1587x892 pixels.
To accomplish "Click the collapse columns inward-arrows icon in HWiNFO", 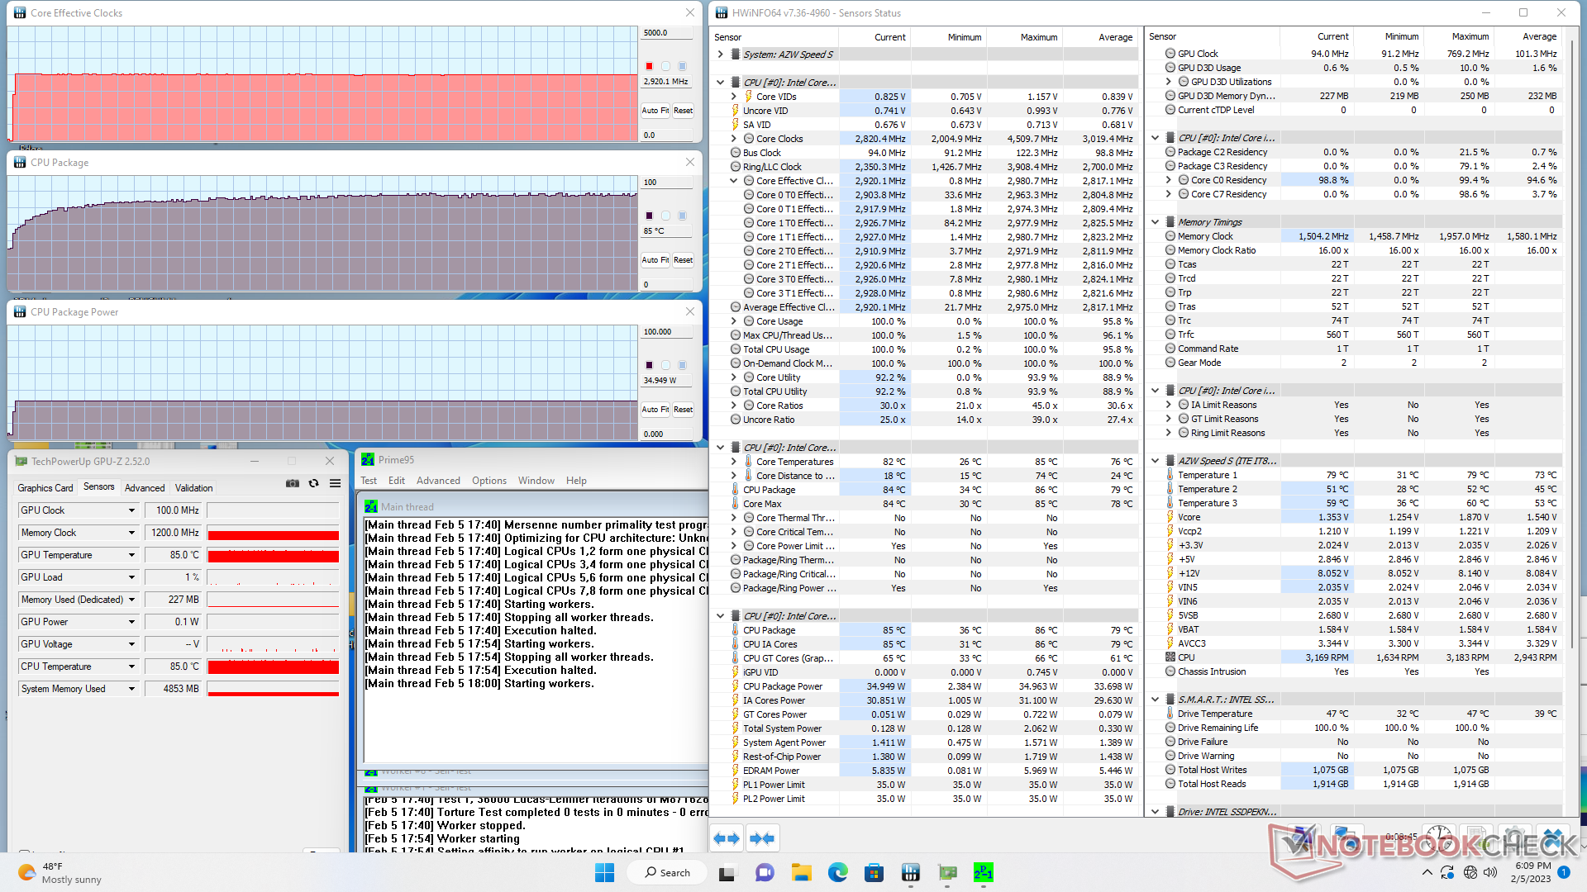I will point(761,838).
